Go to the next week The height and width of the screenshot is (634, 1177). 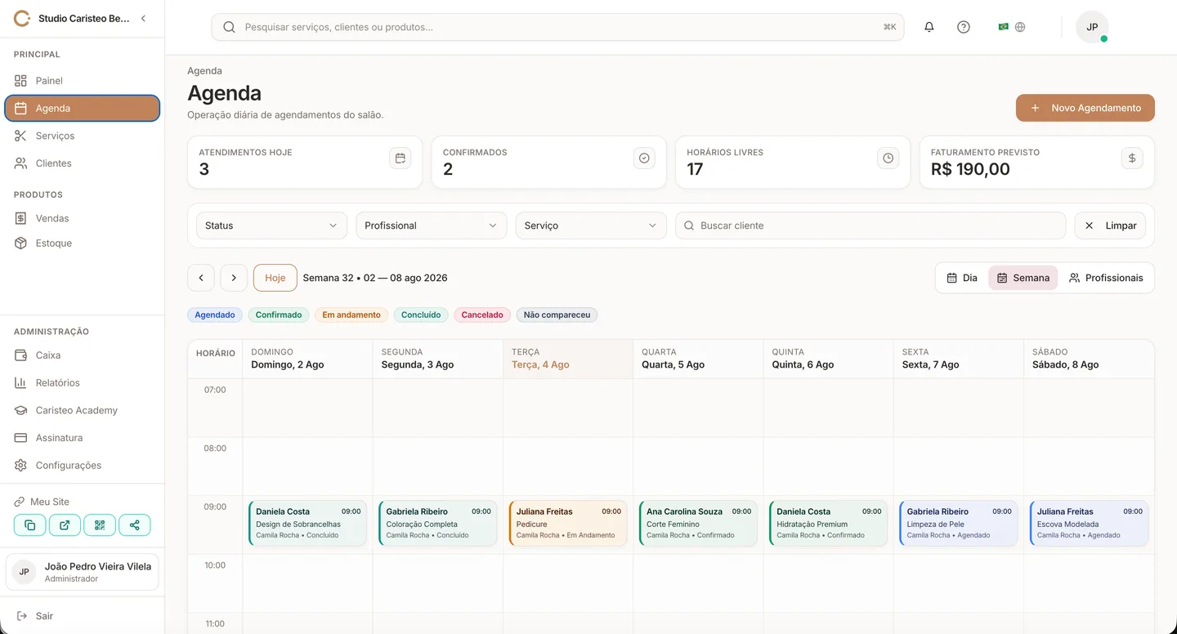click(x=234, y=278)
